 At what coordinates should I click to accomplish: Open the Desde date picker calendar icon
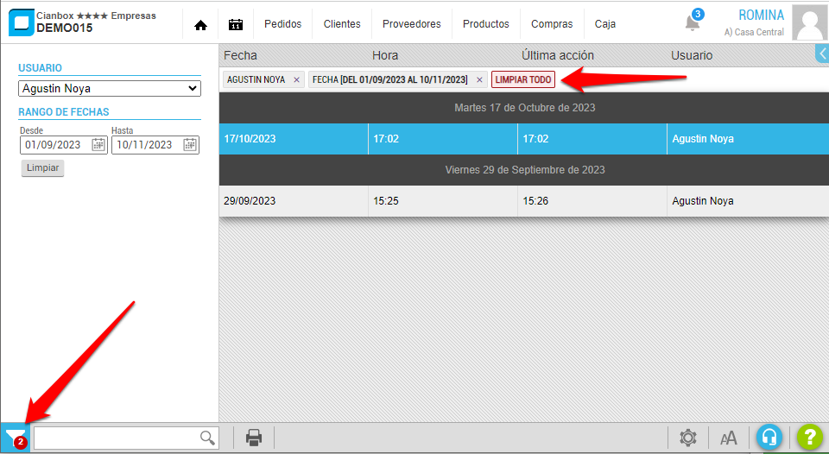click(x=98, y=145)
